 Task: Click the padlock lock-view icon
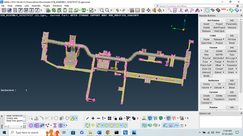click(x=121, y=118)
